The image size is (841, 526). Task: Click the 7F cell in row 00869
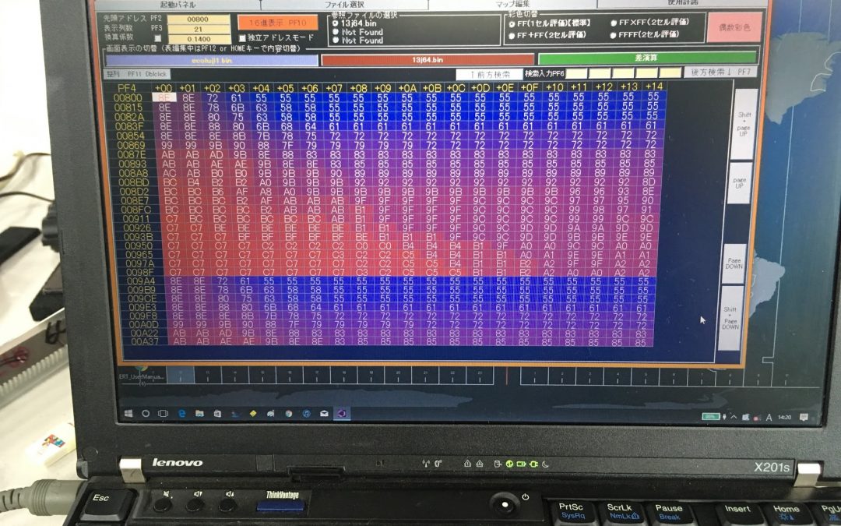tap(287, 145)
